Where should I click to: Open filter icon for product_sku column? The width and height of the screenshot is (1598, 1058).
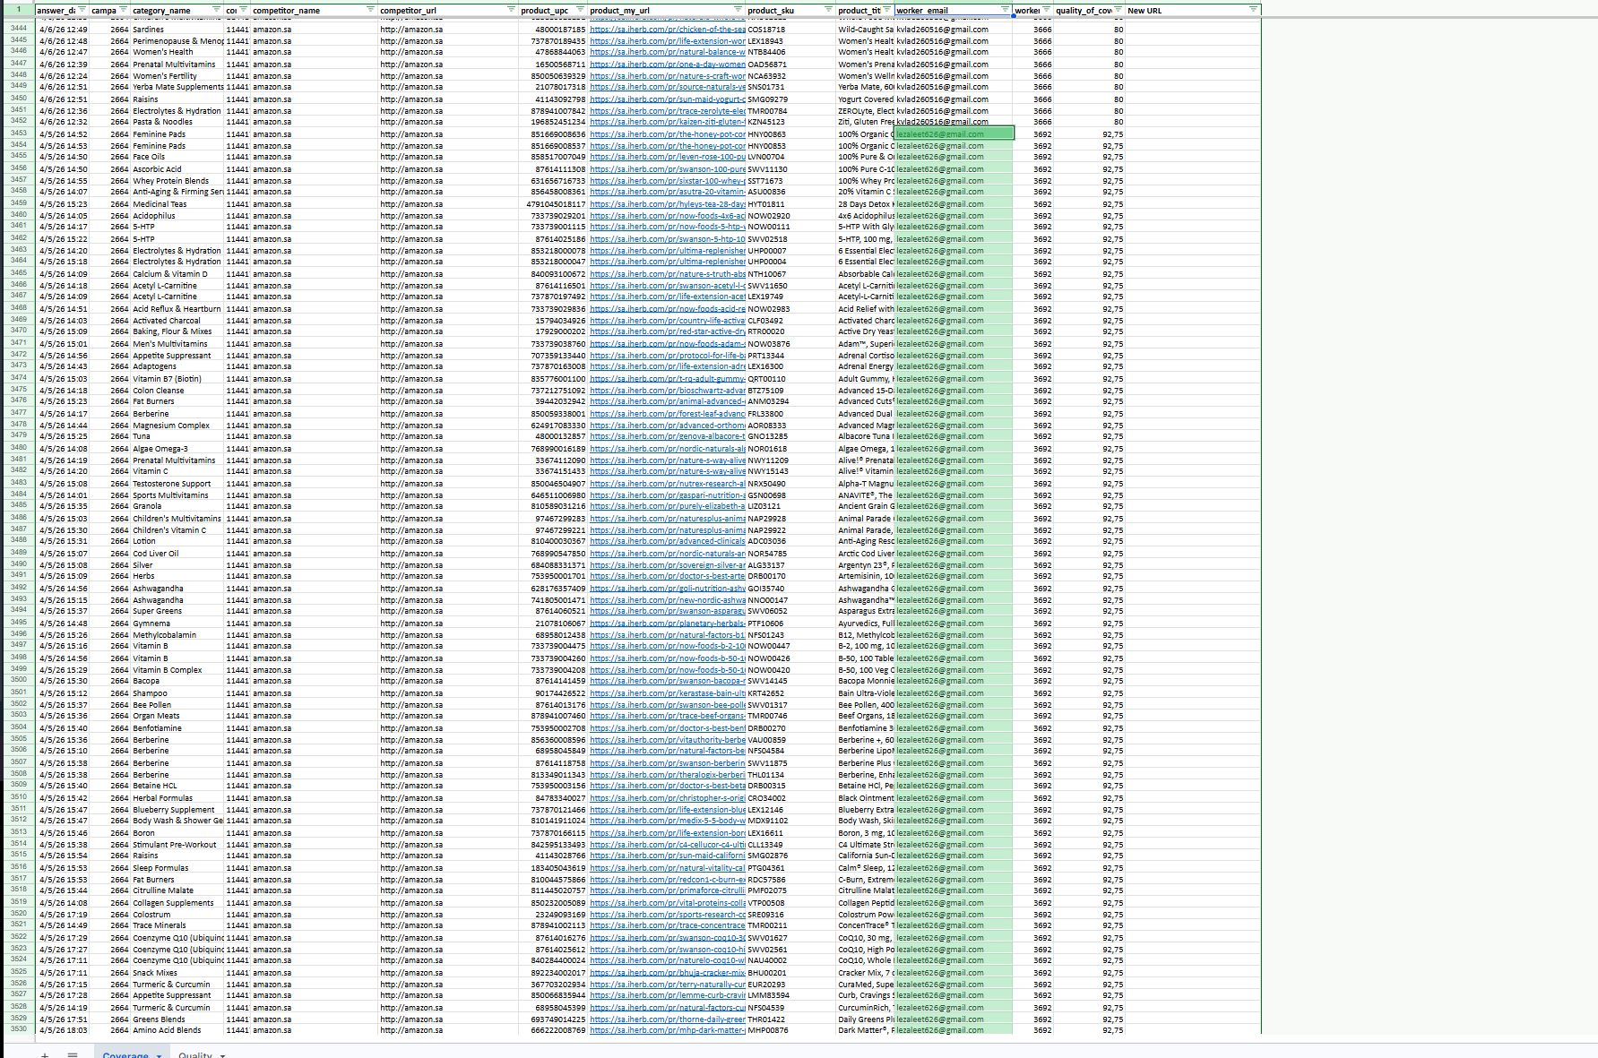coord(829,10)
